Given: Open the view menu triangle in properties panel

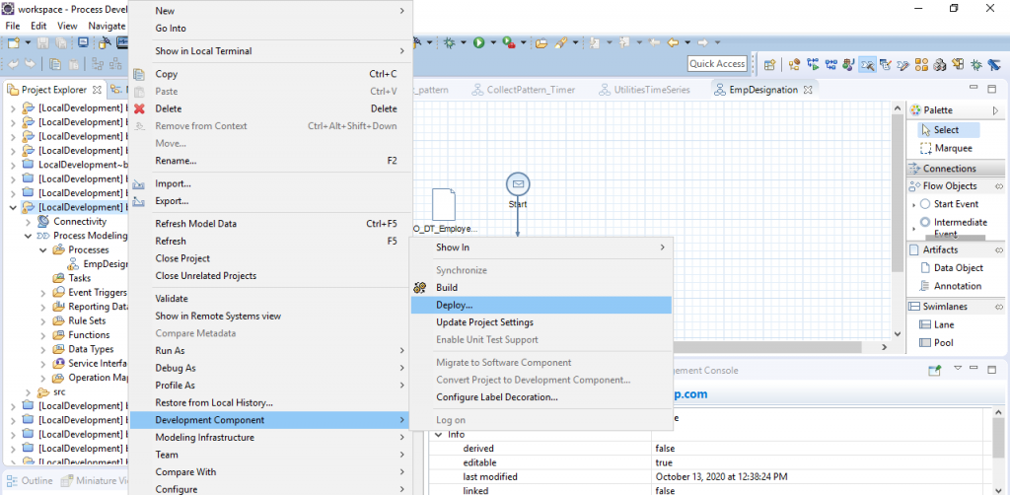Looking at the screenshot, I should (x=957, y=368).
